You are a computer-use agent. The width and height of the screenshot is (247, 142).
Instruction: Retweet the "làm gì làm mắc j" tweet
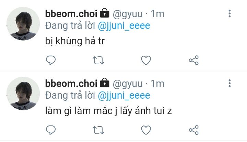pyautogui.click(x=98, y=130)
